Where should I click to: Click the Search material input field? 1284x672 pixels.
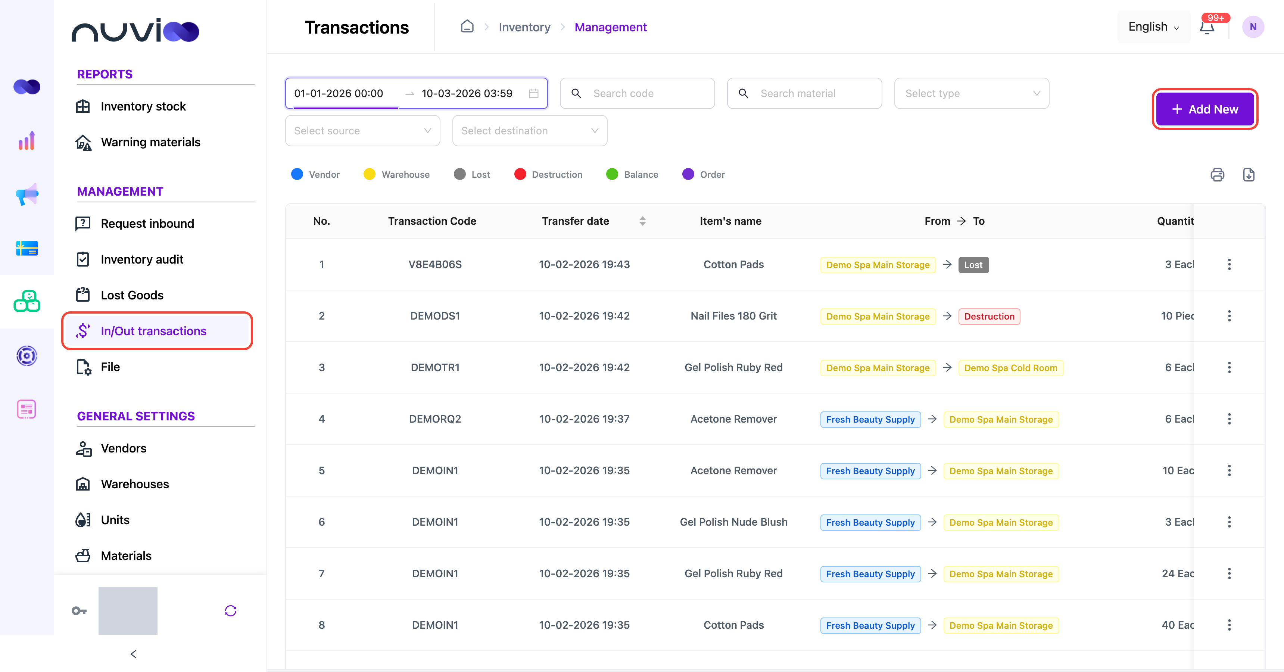pyautogui.click(x=804, y=93)
